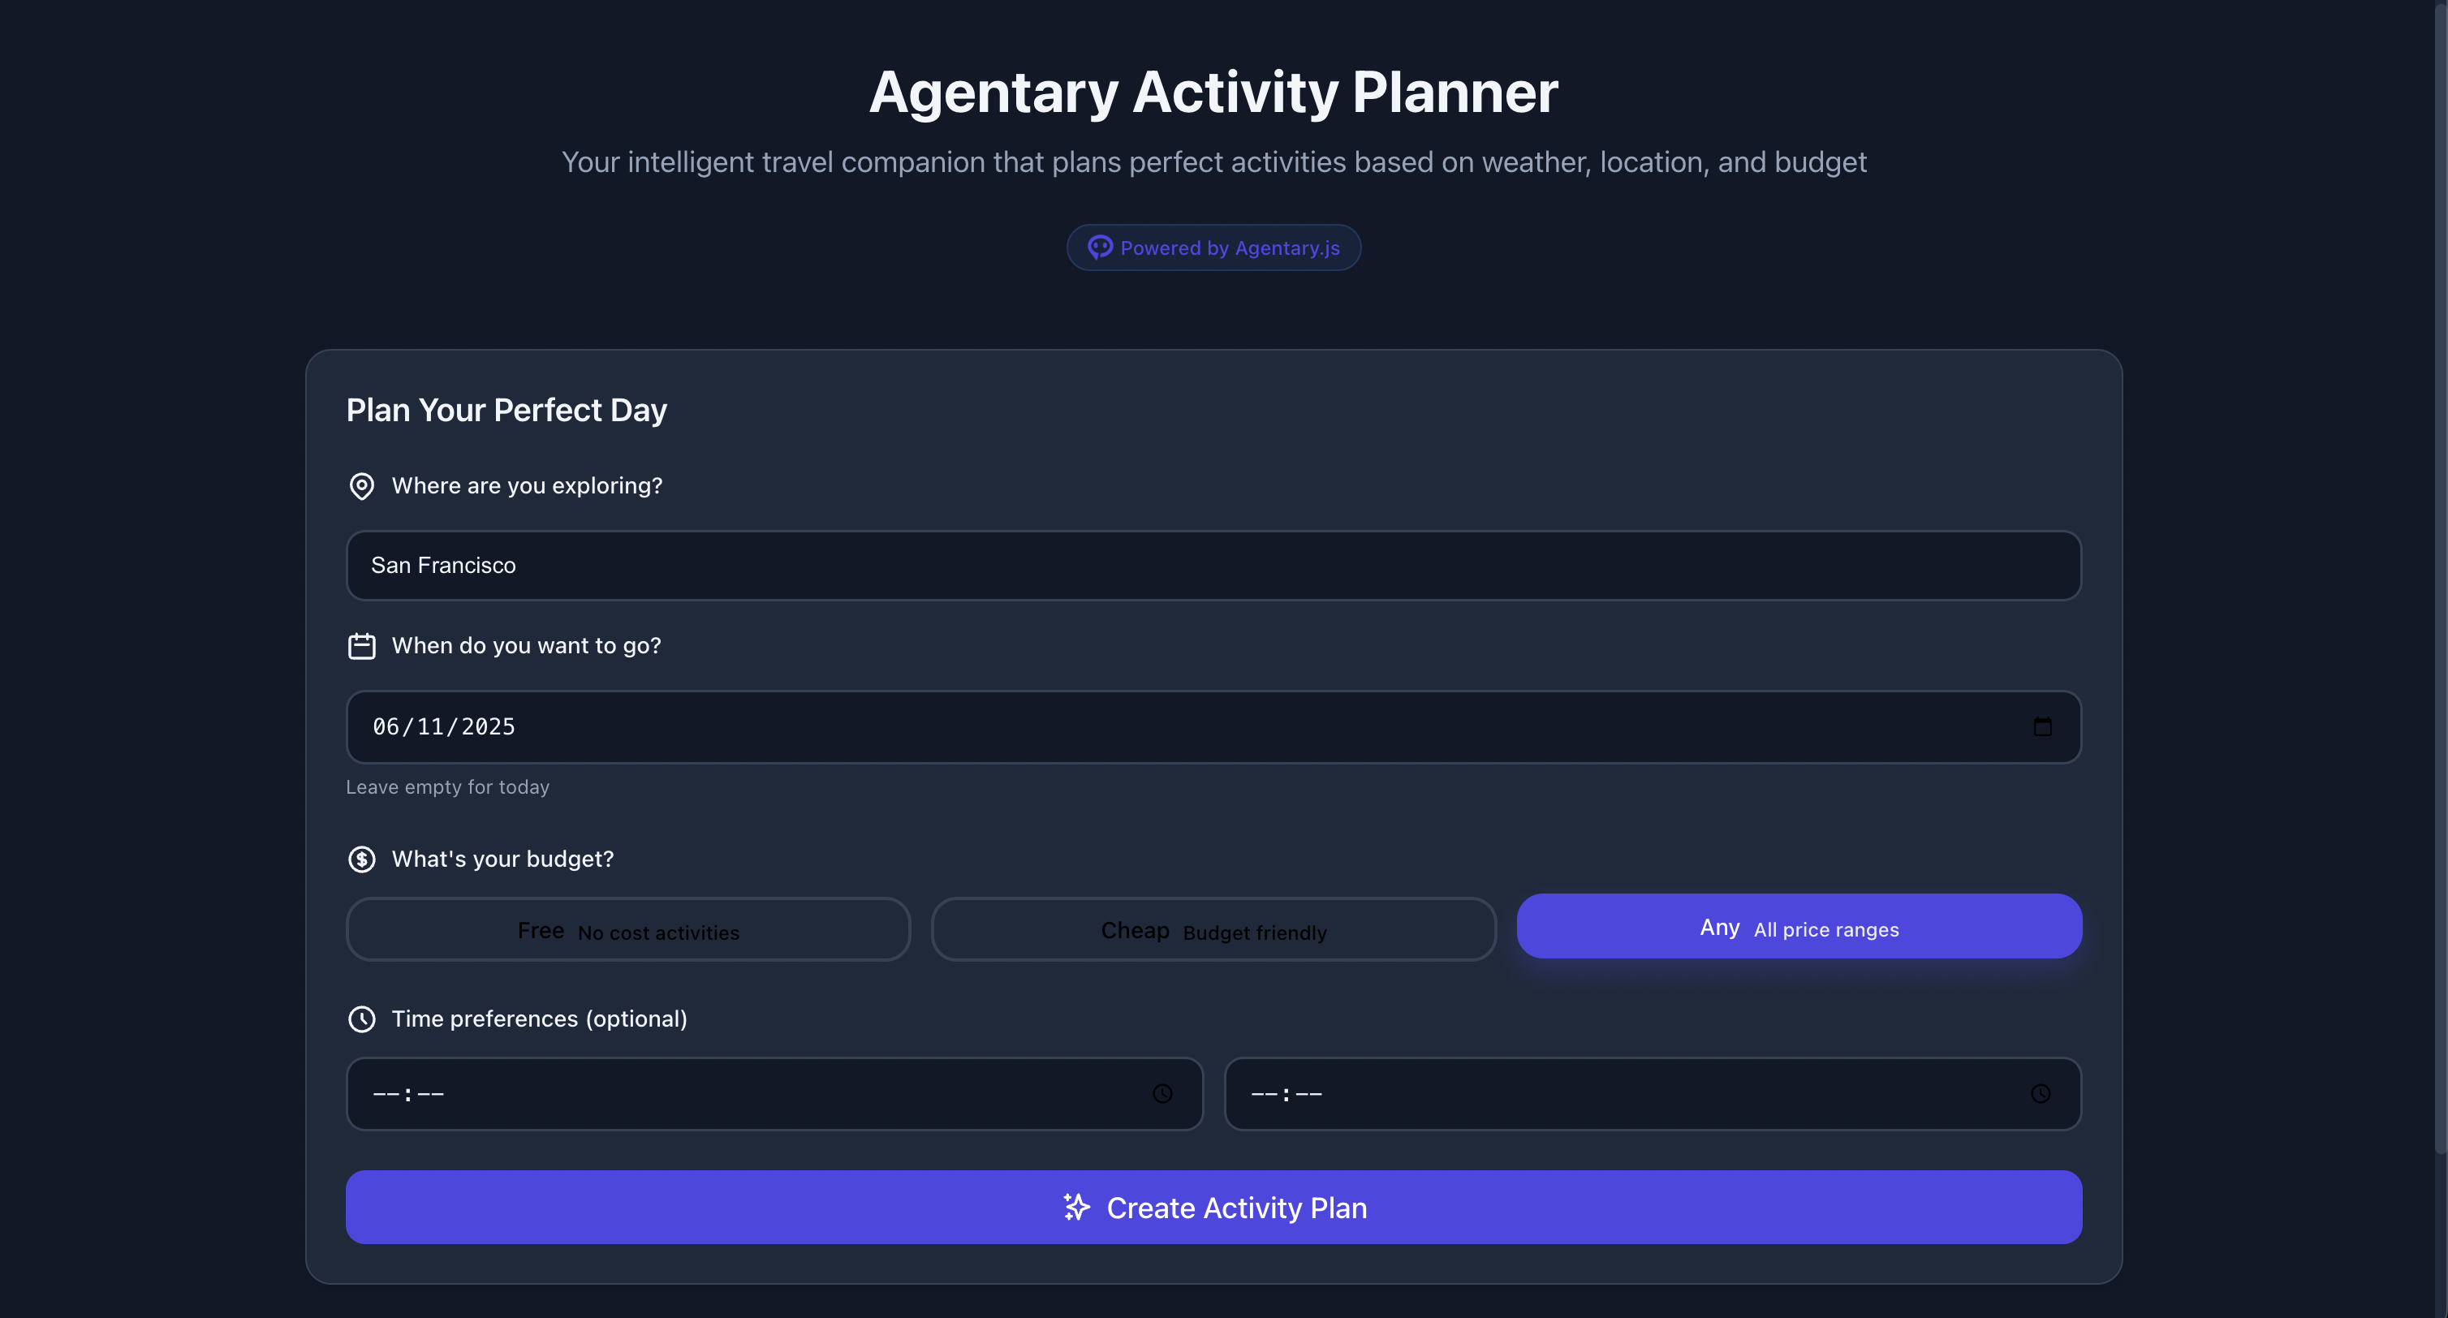This screenshot has height=1318, width=2448.
Task: Open the 'Powered by Agentary.js' link
Action: (x=1213, y=247)
